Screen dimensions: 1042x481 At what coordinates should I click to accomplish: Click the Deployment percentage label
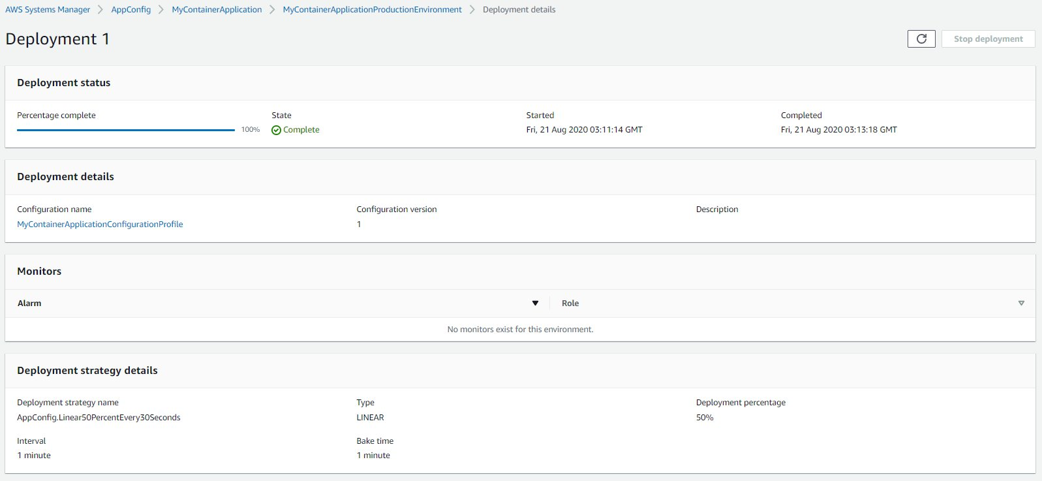pyautogui.click(x=741, y=402)
